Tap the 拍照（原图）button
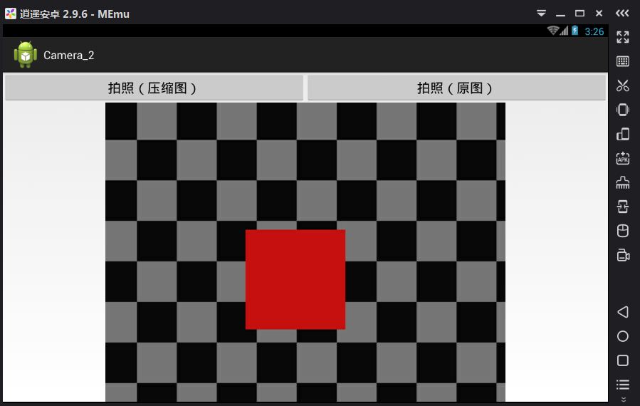The width and height of the screenshot is (640, 406). 456,88
